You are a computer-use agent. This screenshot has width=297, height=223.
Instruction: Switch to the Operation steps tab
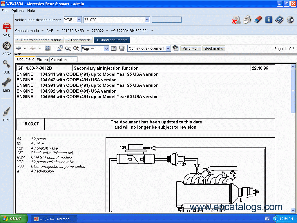tap(64, 60)
